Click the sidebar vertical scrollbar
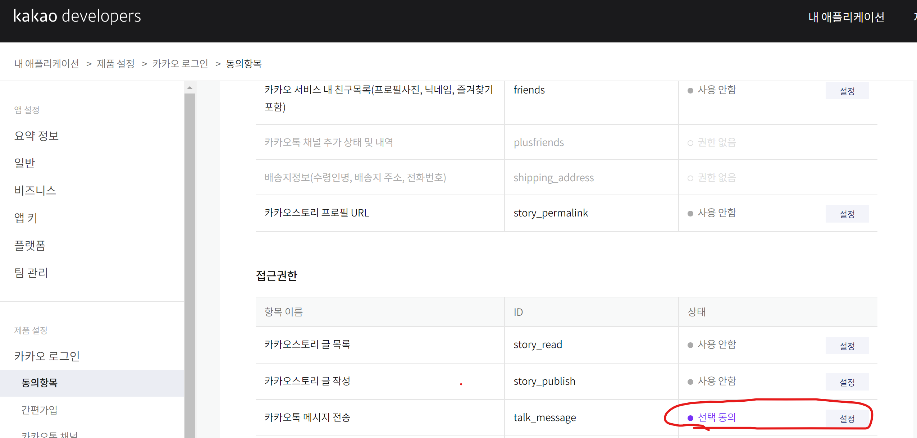Screen dimensions: 917x438 [190, 252]
